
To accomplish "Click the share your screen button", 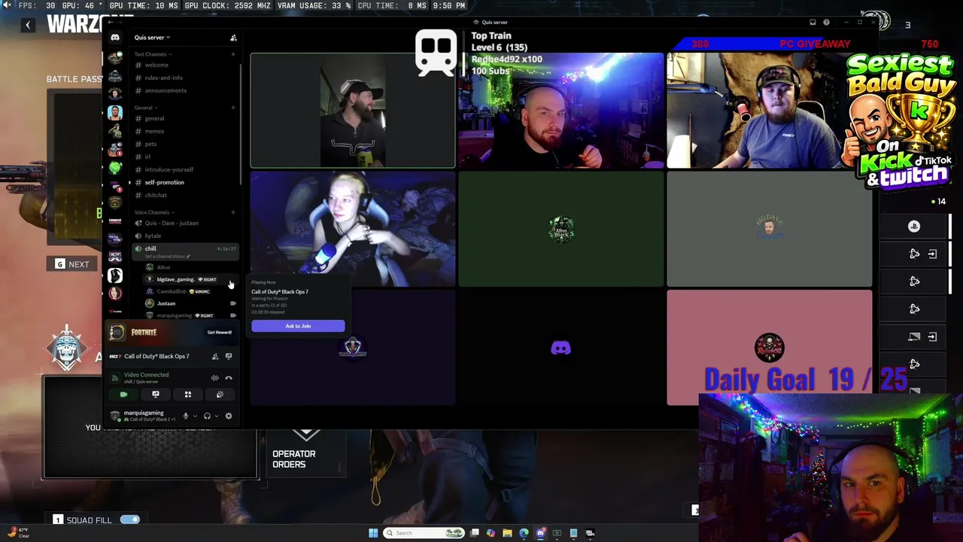I will click(x=156, y=394).
